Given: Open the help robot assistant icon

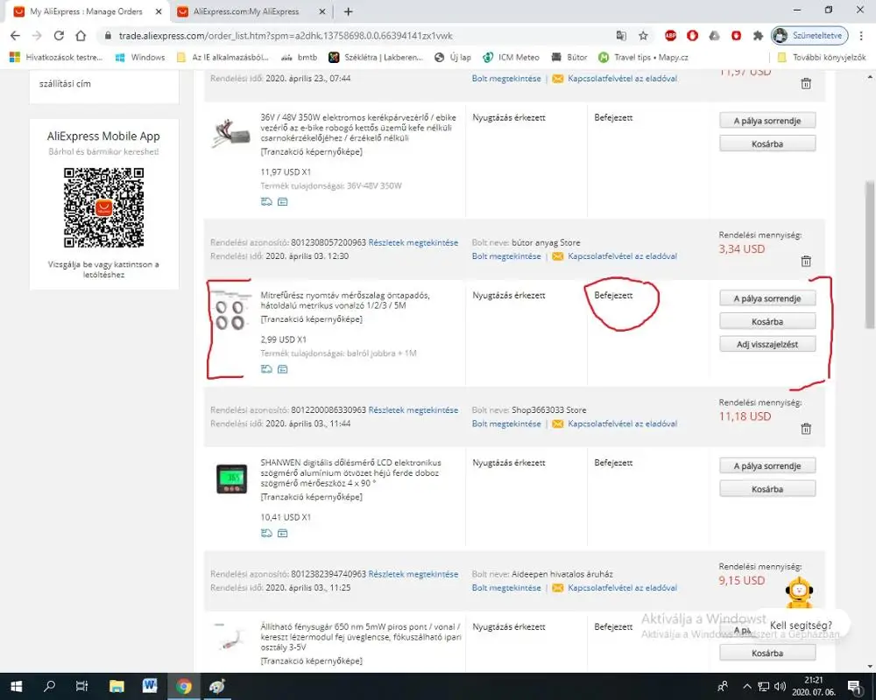Looking at the screenshot, I should (800, 593).
